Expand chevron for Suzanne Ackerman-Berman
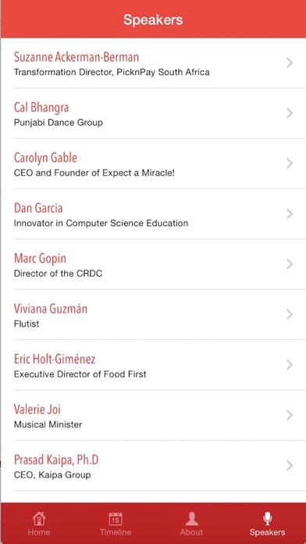 pyautogui.click(x=290, y=63)
